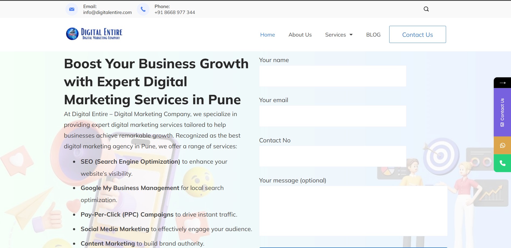Click the 'Boost Your Business Growth' heading

pyautogui.click(x=156, y=82)
